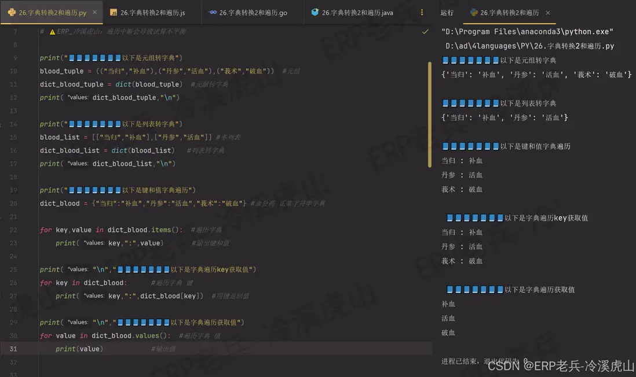Open the hidden tabs list via the ⋮ icon

pos(421,12)
